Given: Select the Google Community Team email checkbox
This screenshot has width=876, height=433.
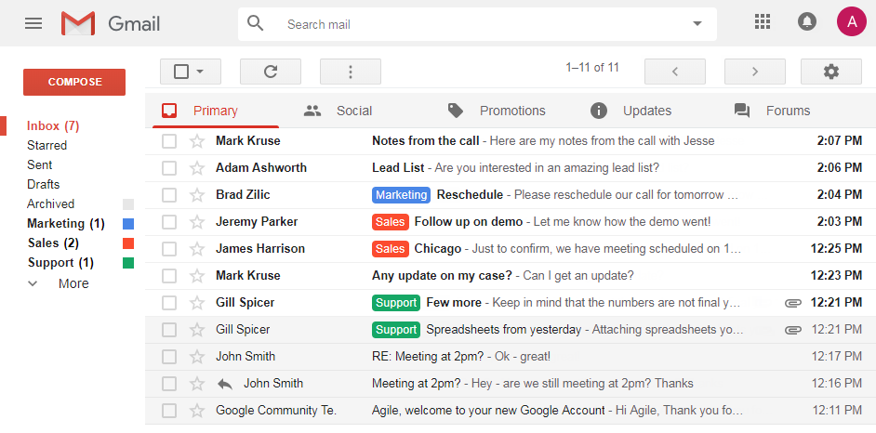Looking at the screenshot, I should 169,411.
